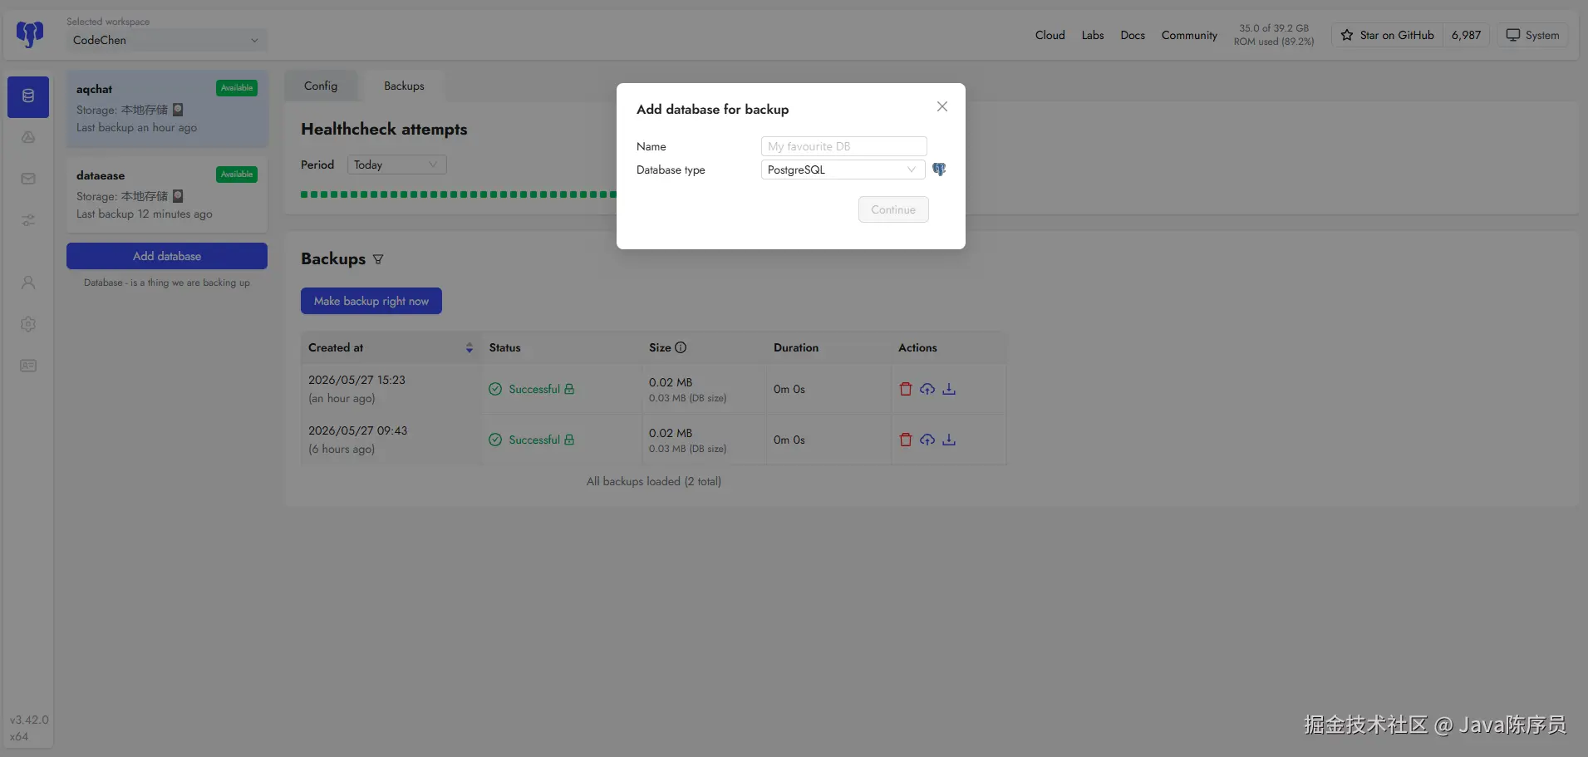Viewport: 1588px width, 757px height.
Task: Click the Available badge on aqchat
Action: [x=237, y=88]
